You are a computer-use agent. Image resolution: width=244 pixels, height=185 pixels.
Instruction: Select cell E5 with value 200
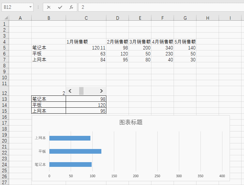click(x=140, y=48)
